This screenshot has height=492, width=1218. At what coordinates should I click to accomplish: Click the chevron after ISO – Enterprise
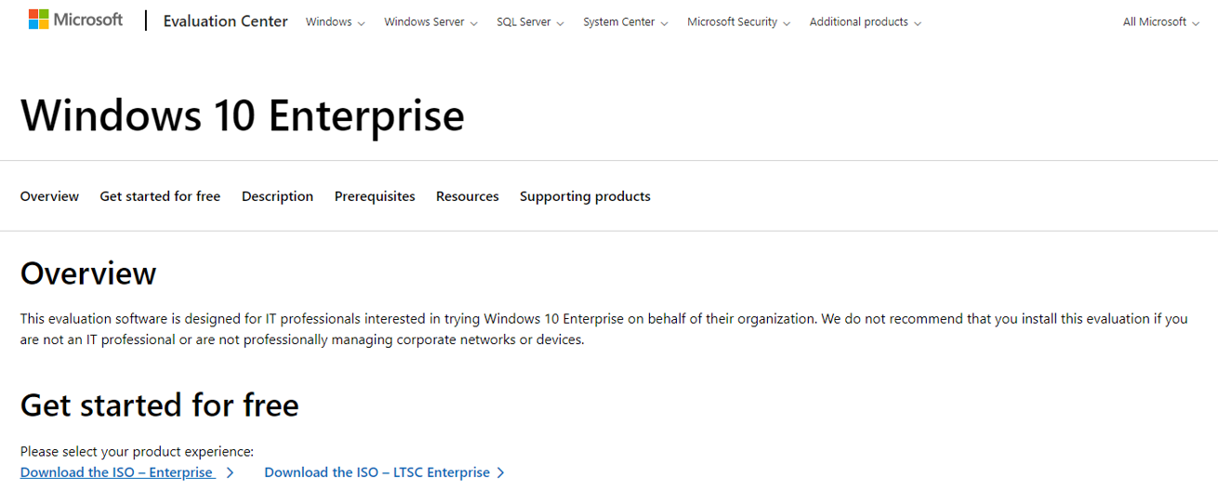(x=230, y=472)
